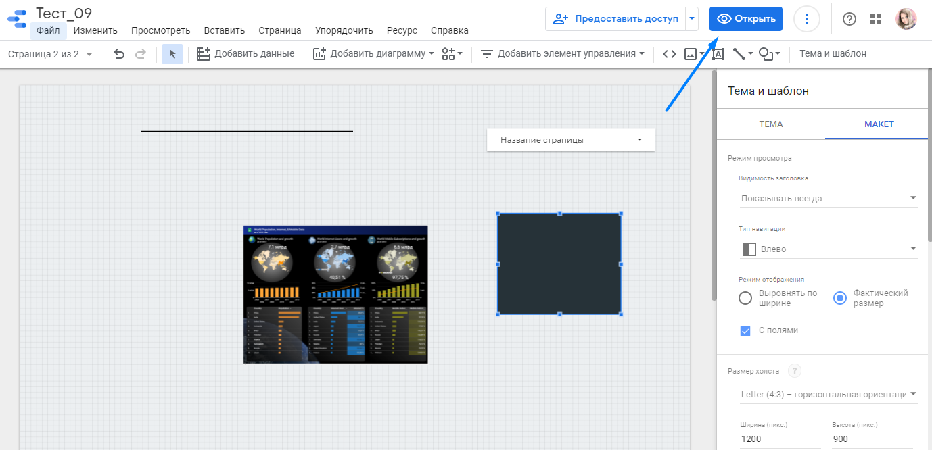932x450 pixels.
Task: Expand the "Показывать всегда" header visibility dropdown
Action: [829, 198]
